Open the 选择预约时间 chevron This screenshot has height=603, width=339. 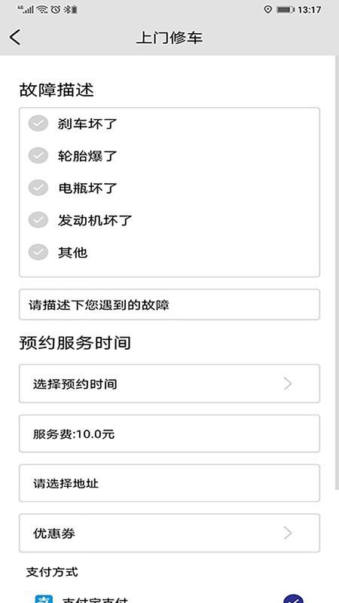(x=288, y=384)
